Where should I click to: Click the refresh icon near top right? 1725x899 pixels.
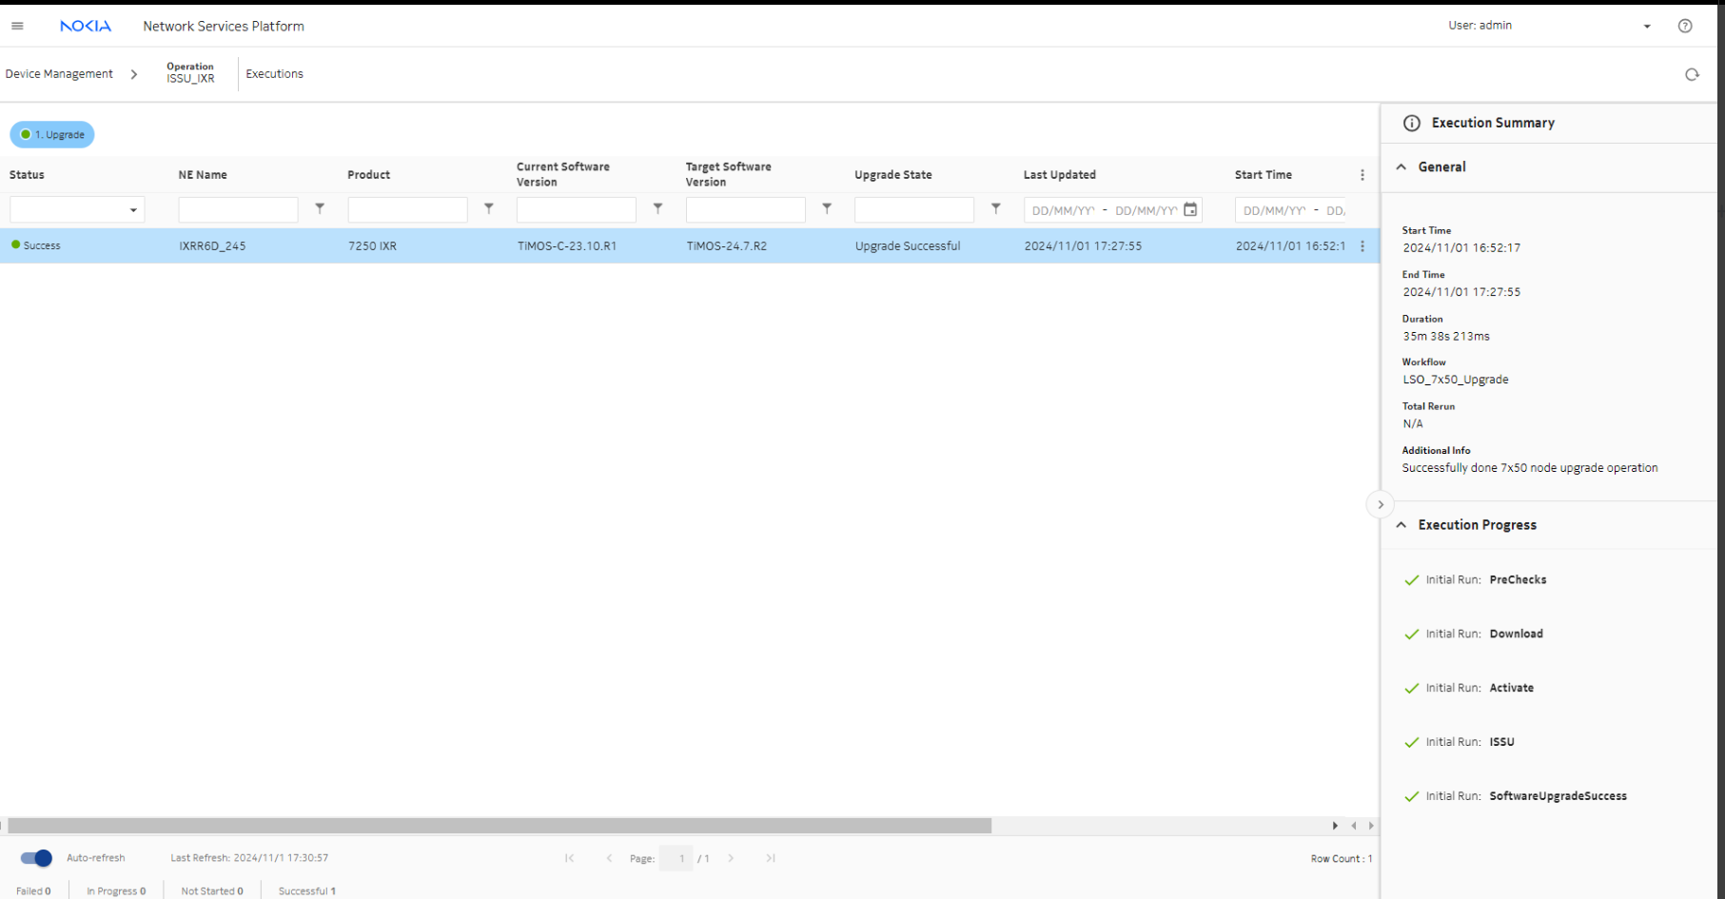1692,75
